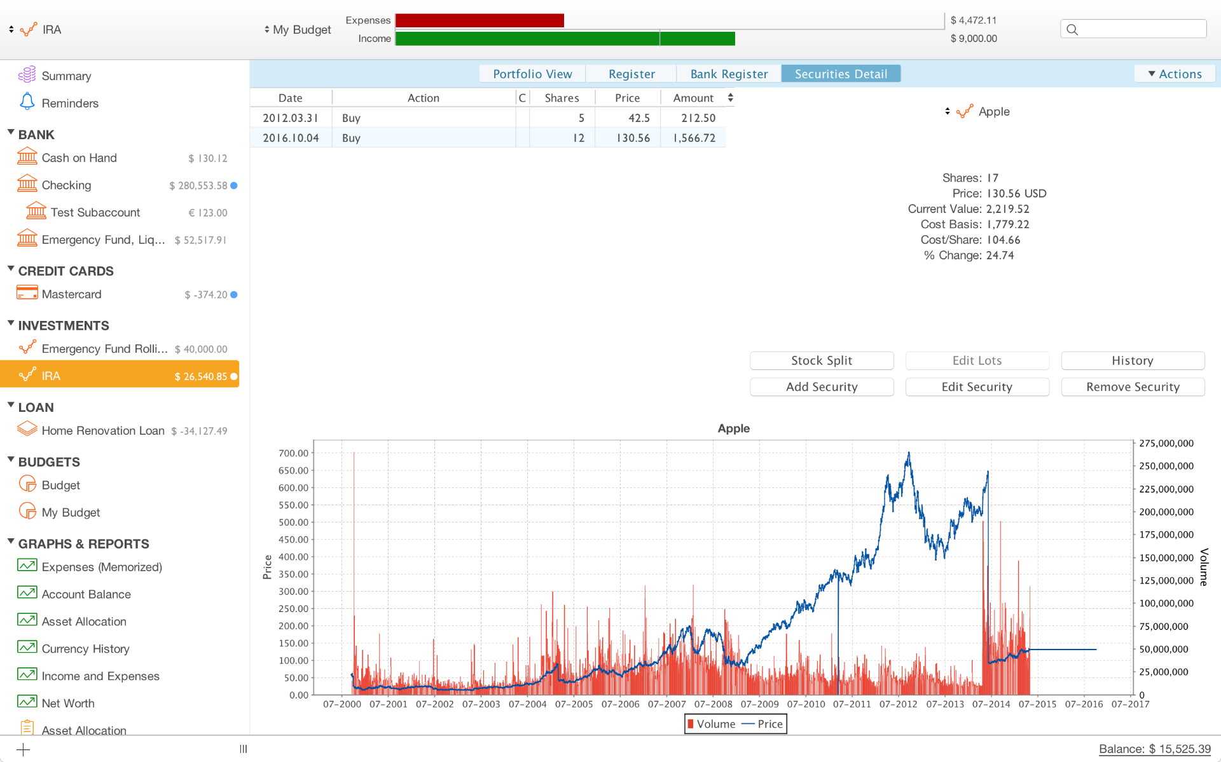Open the Asset Allocation report icon at the bottom
1221x762 pixels.
click(27, 728)
